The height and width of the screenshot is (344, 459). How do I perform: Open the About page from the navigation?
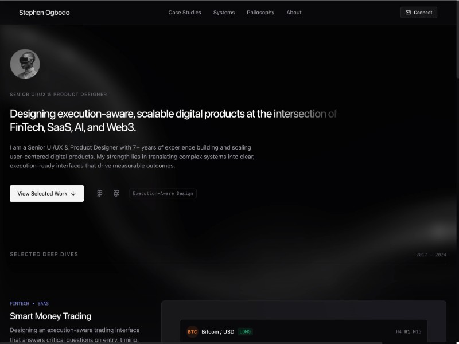[294, 12]
